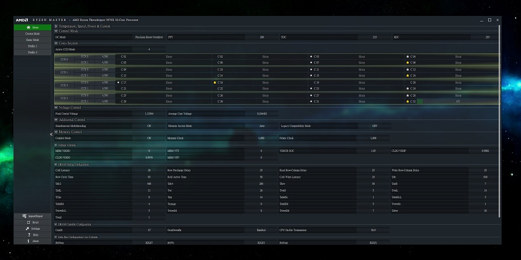
Task: Click the Precision Boost Overdrive OC Mode value
Action: [149, 37]
